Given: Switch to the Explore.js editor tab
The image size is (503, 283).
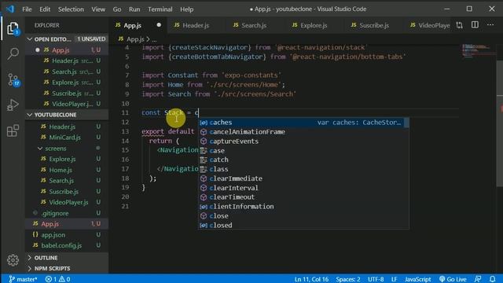Looking at the screenshot, I should point(314,25).
